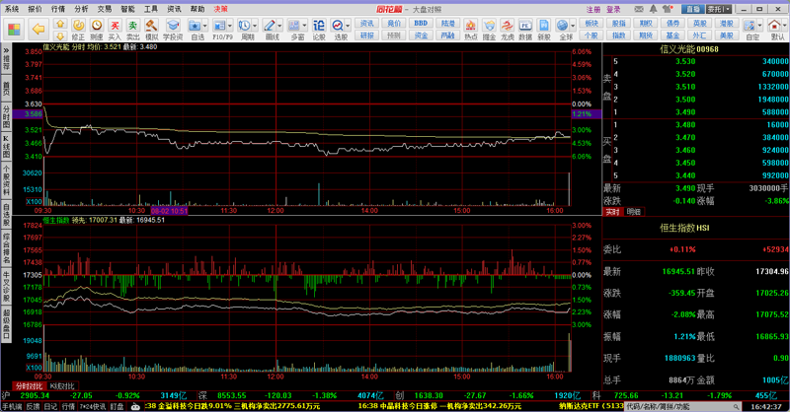This screenshot has height=412, width=790.
Task: Open the 龙虎 dragon-tiger list icon
Action: click(x=507, y=30)
